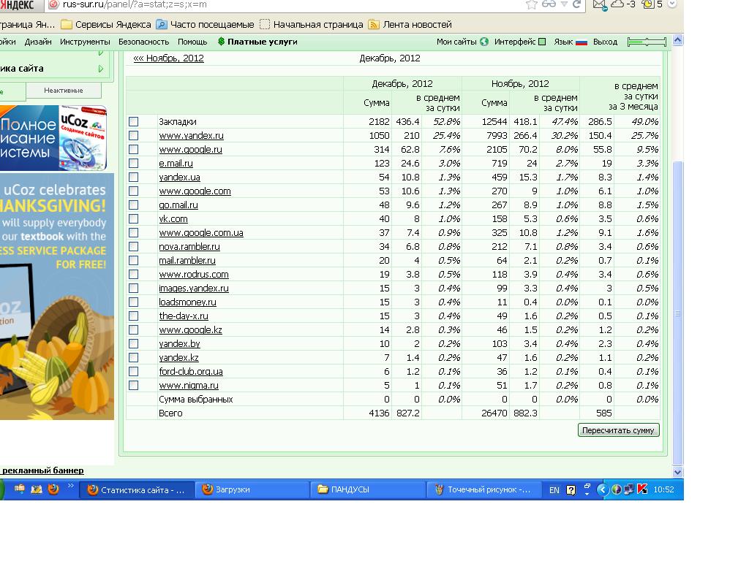Open the Дизайн menu
The width and height of the screenshot is (749, 561).
38,42
